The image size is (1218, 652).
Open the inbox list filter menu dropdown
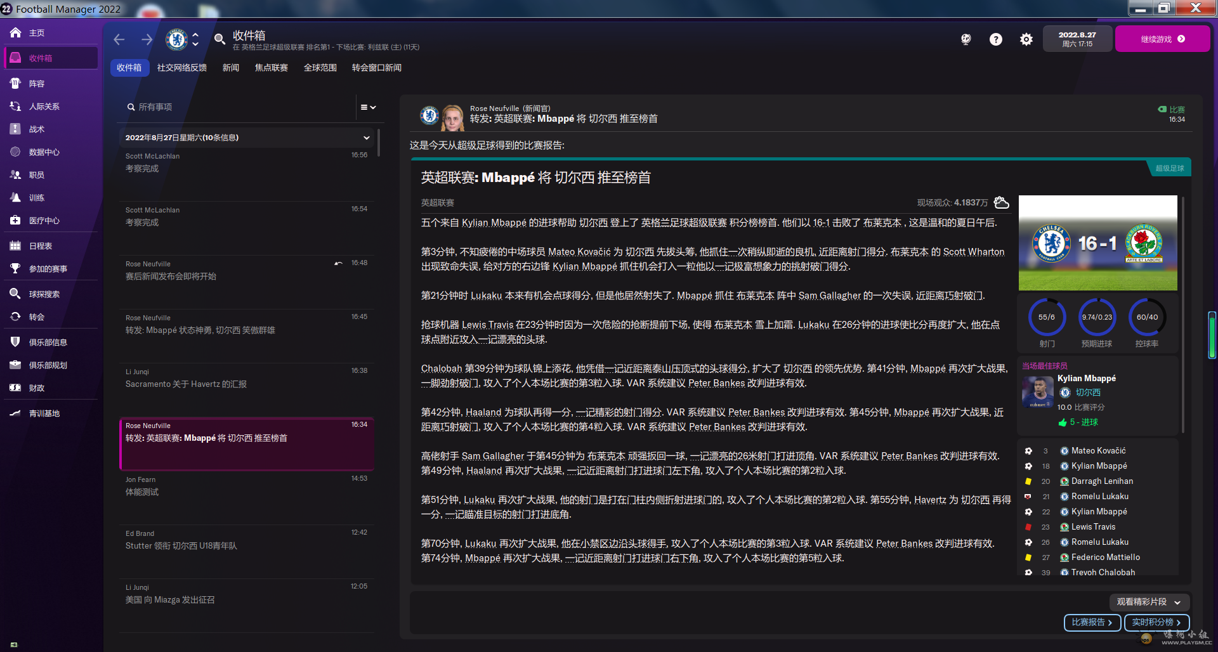click(368, 107)
